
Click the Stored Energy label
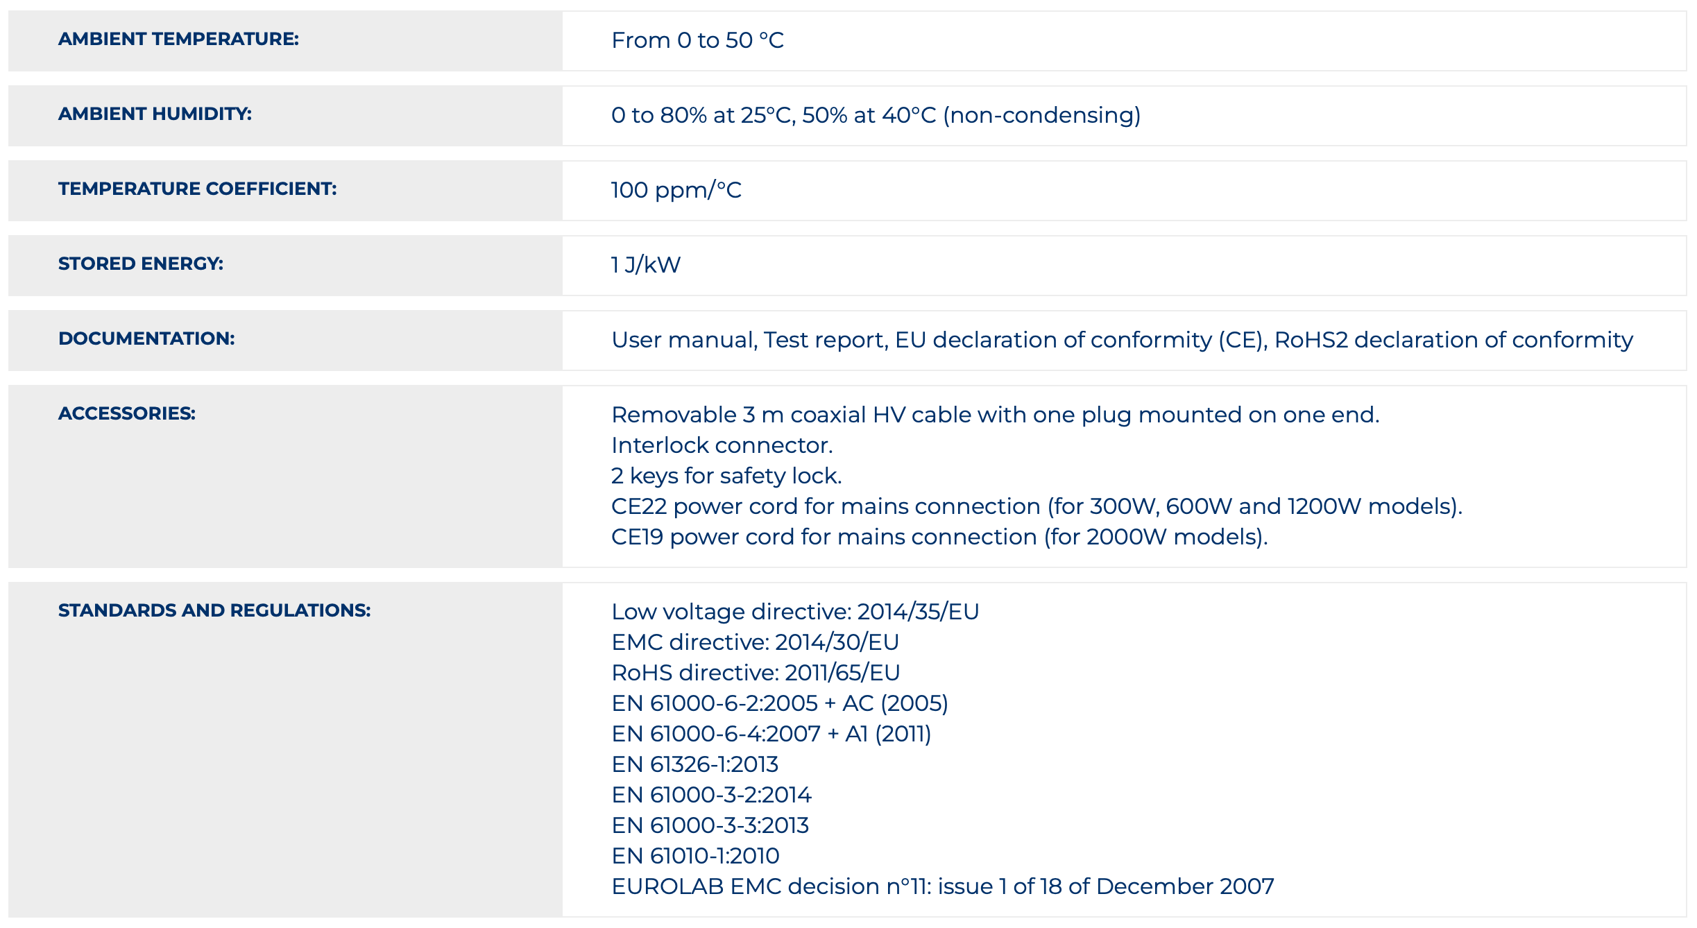(141, 264)
